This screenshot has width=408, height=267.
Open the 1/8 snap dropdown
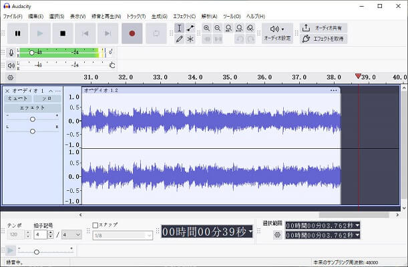(123, 236)
